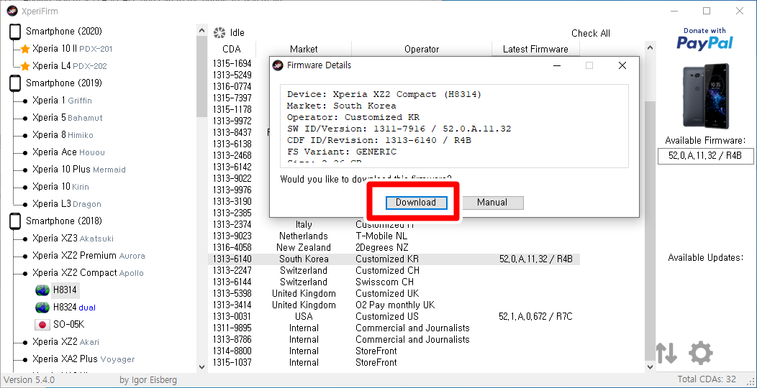Select the Smartphone (2020) phone icon
Viewport: 757px width, 388px height.
click(15, 32)
